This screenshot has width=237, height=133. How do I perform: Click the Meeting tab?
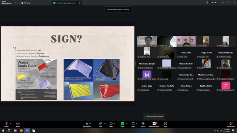(26, 3)
